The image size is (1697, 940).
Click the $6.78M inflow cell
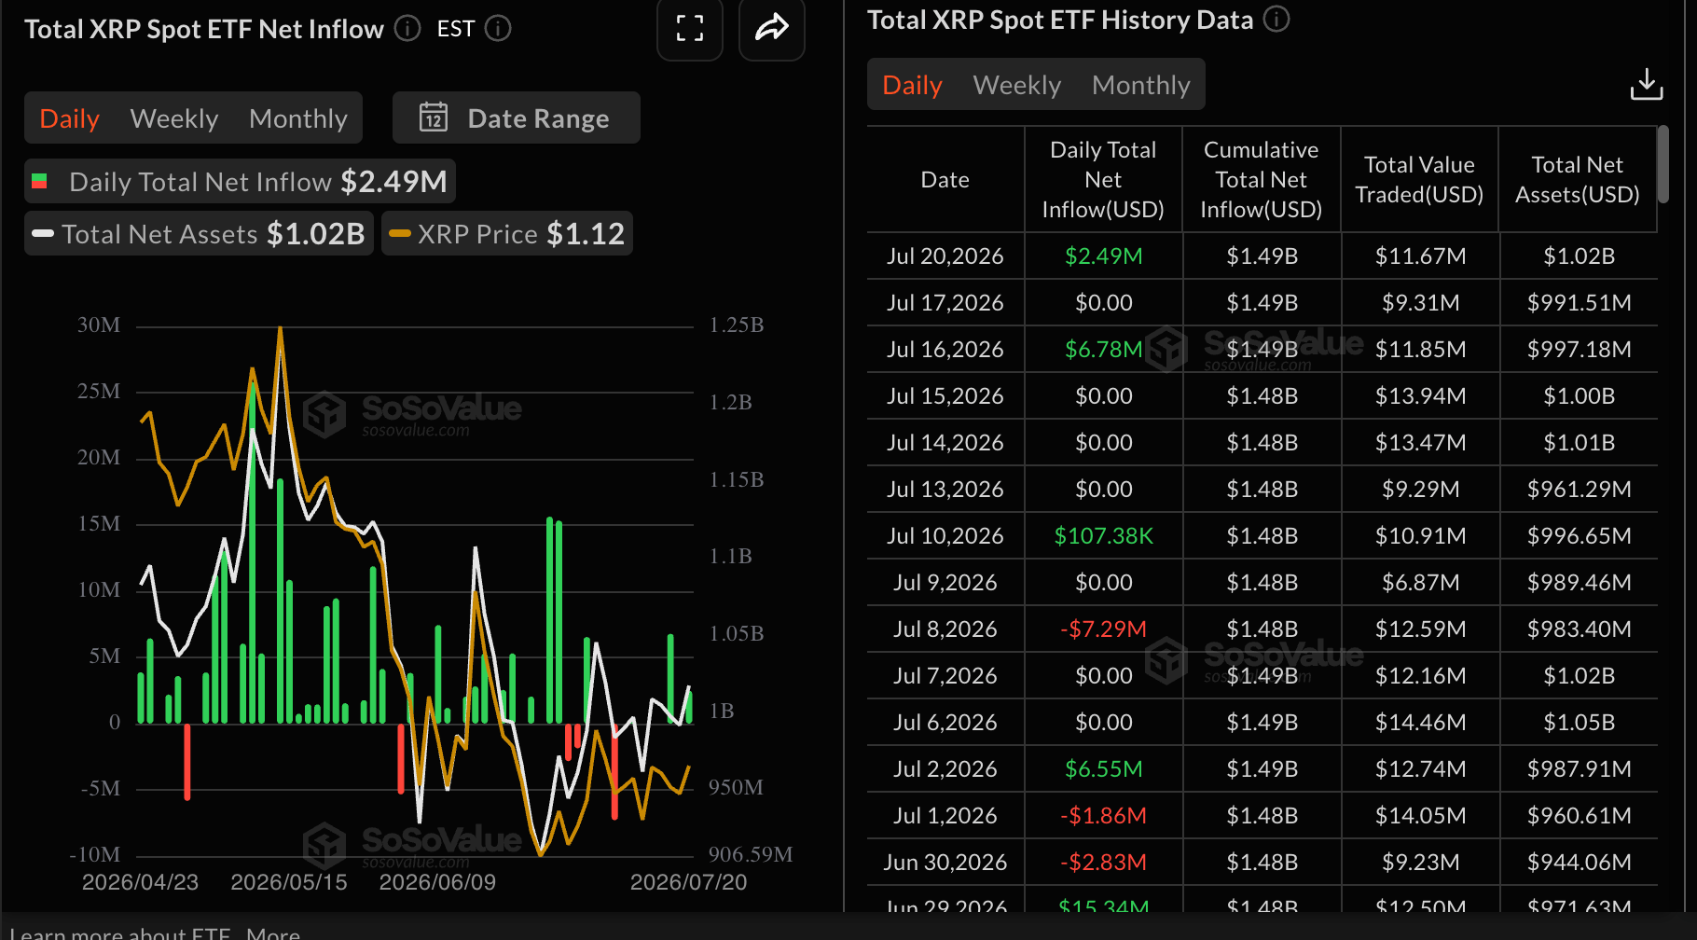[1104, 349]
